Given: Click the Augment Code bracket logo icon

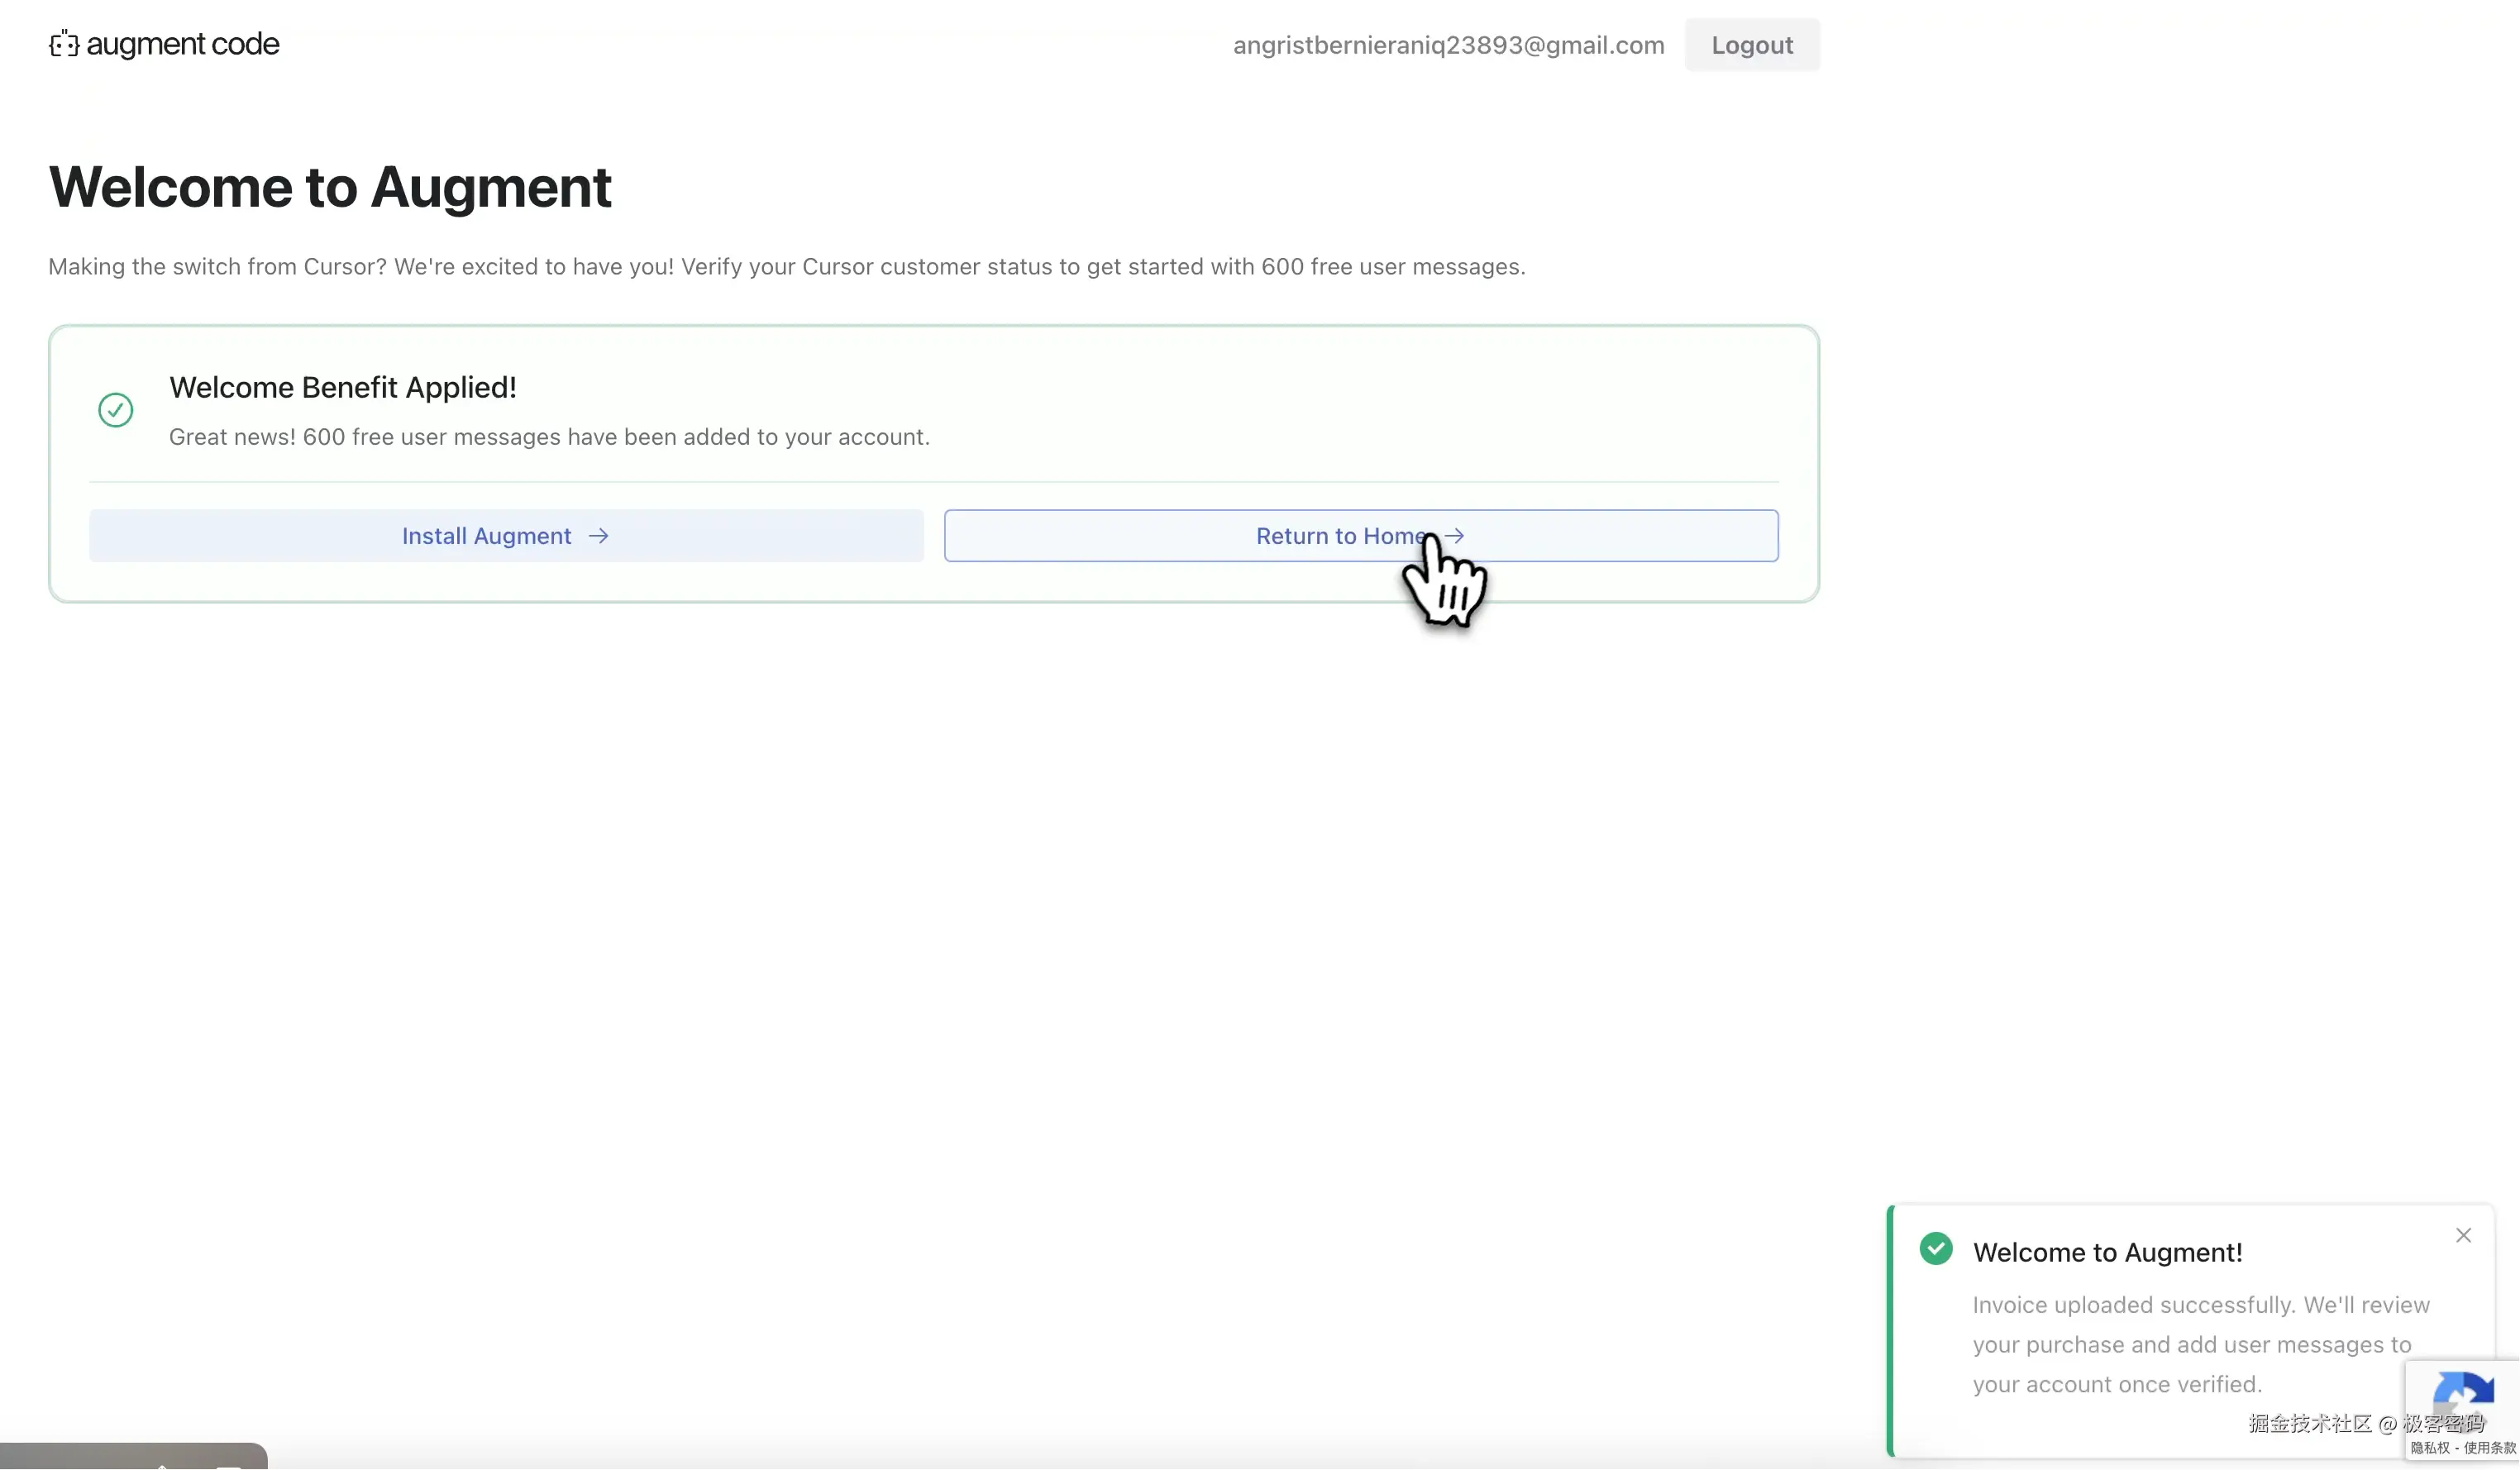Looking at the screenshot, I should 64,44.
